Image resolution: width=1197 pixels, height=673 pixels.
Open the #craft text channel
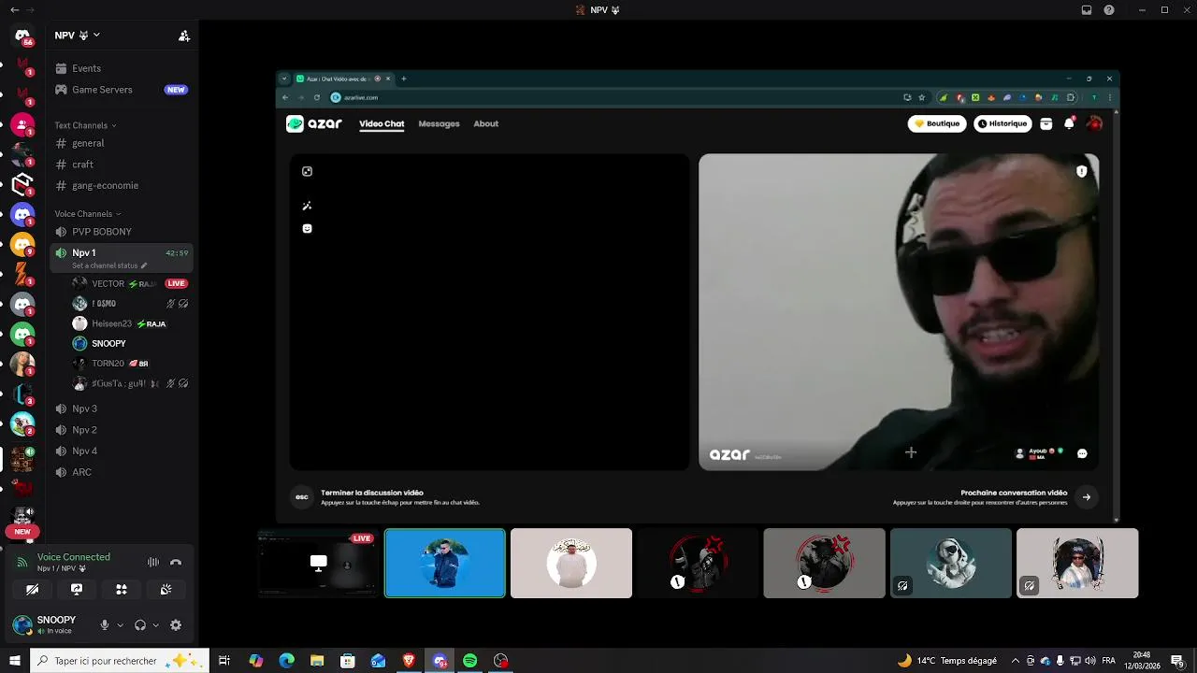tap(122, 165)
